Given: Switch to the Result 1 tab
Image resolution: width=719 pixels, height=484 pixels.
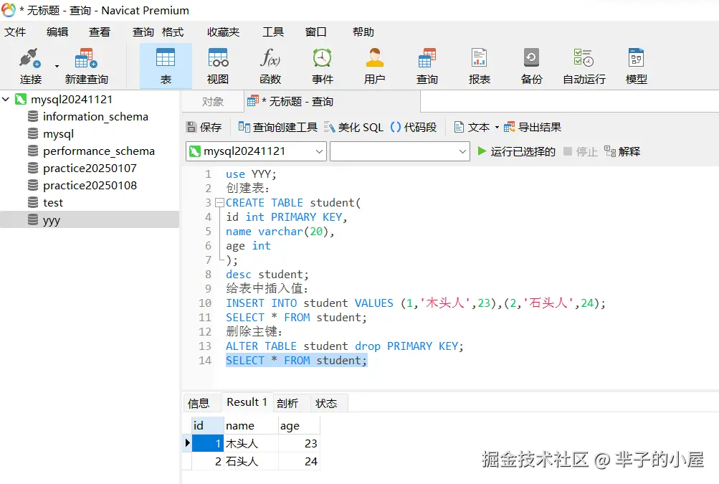Looking at the screenshot, I should pyautogui.click(x=247, y=402).
